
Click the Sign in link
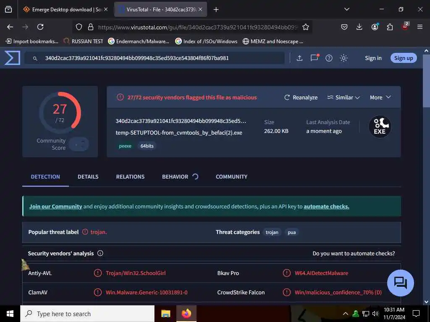tap(373, 58)
